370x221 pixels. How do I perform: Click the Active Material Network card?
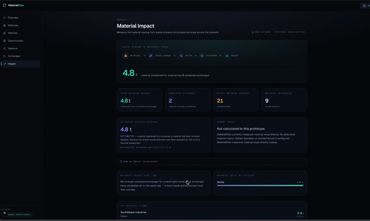coord(236,100)
